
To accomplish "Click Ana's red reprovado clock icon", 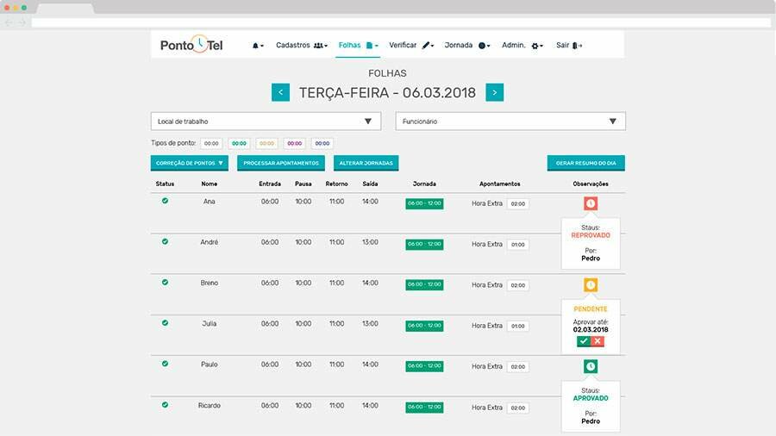I will tap(591, 203).
